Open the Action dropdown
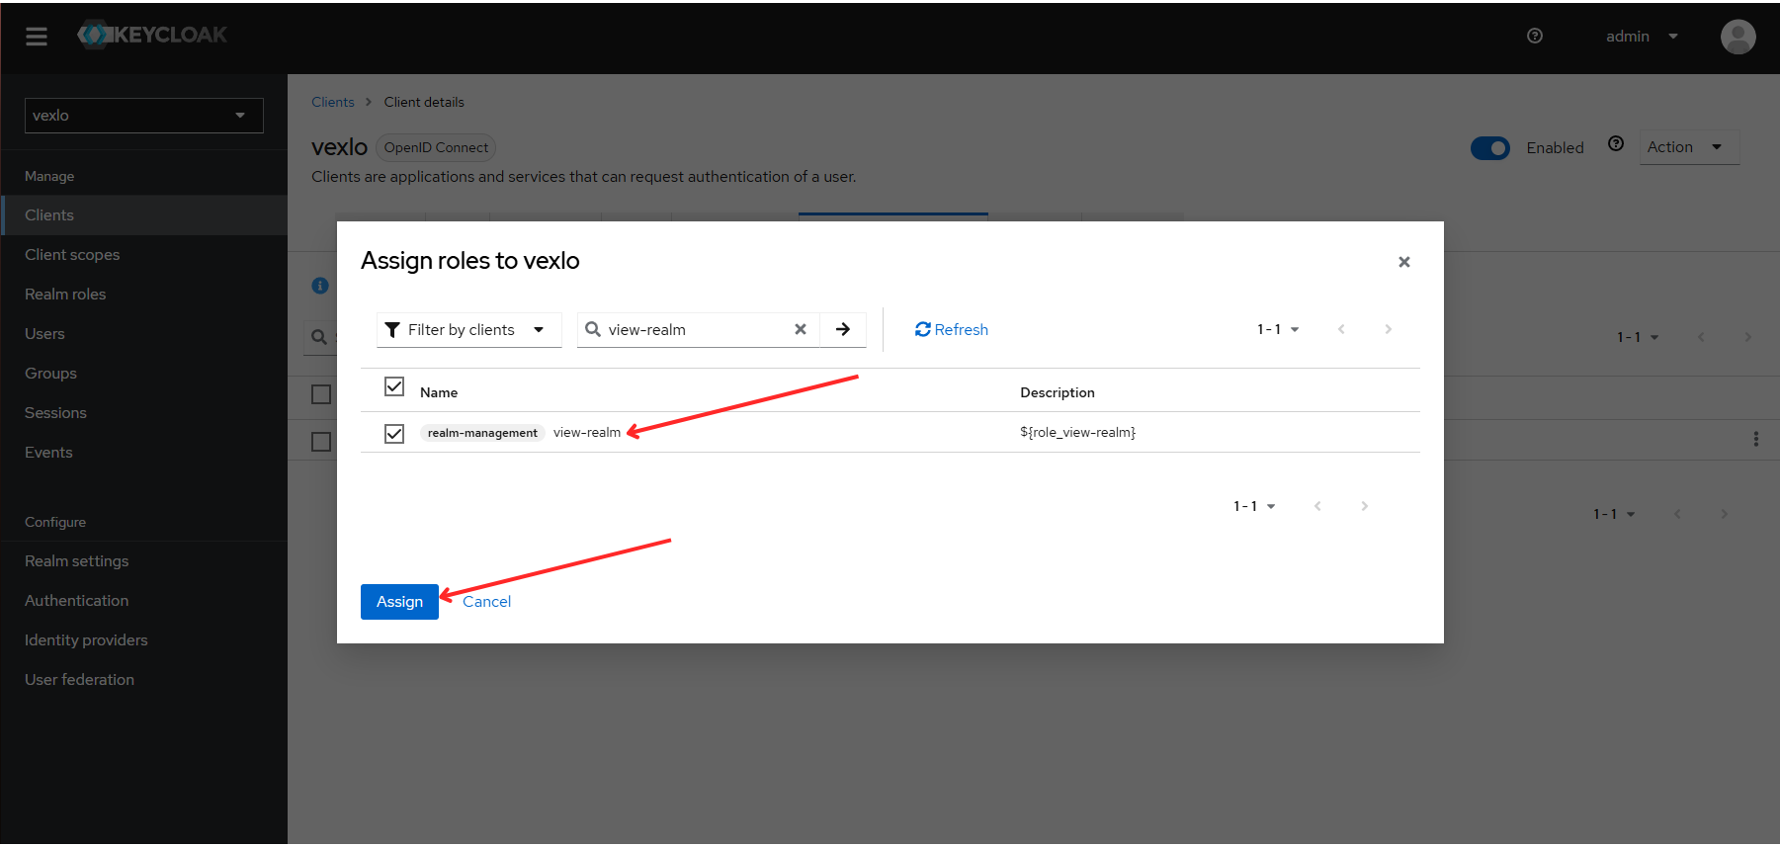1780x847 pixels. 1689,147
